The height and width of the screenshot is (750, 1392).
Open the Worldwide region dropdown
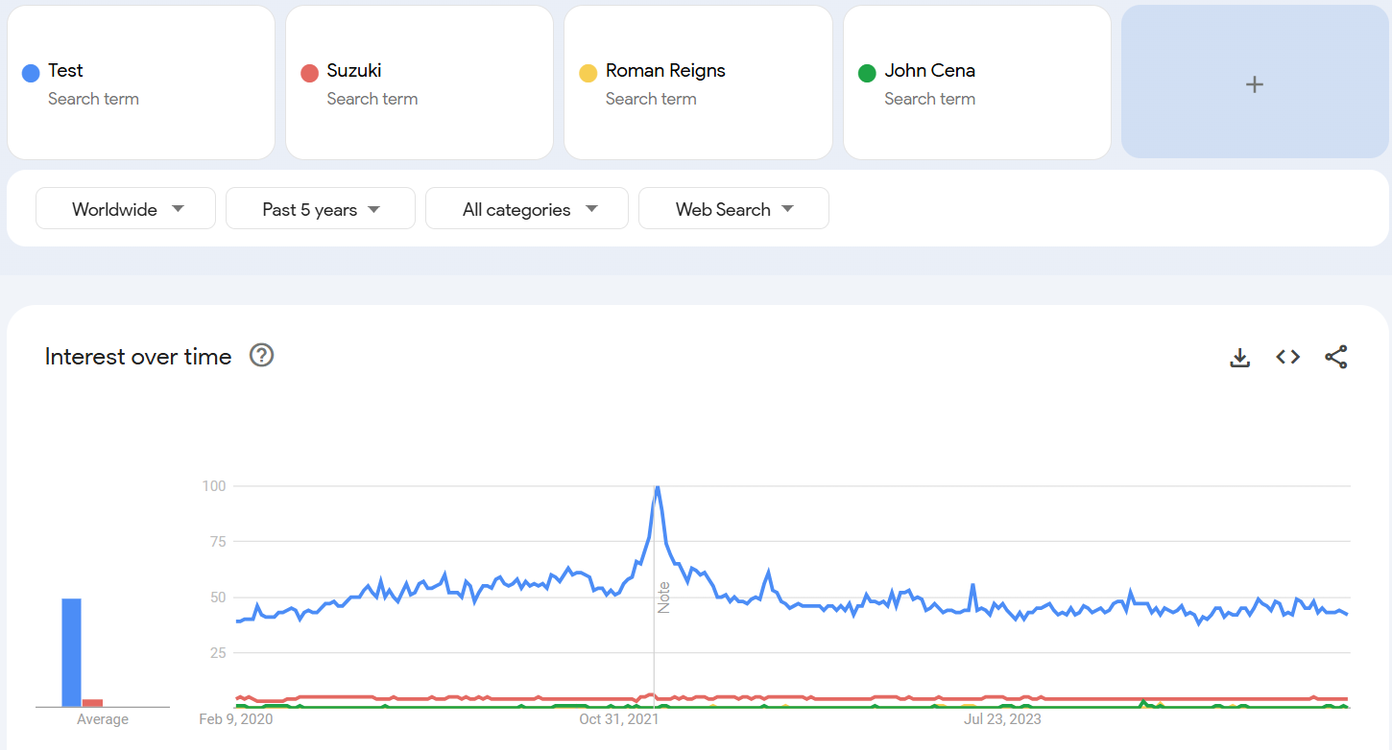pos(126,209)
